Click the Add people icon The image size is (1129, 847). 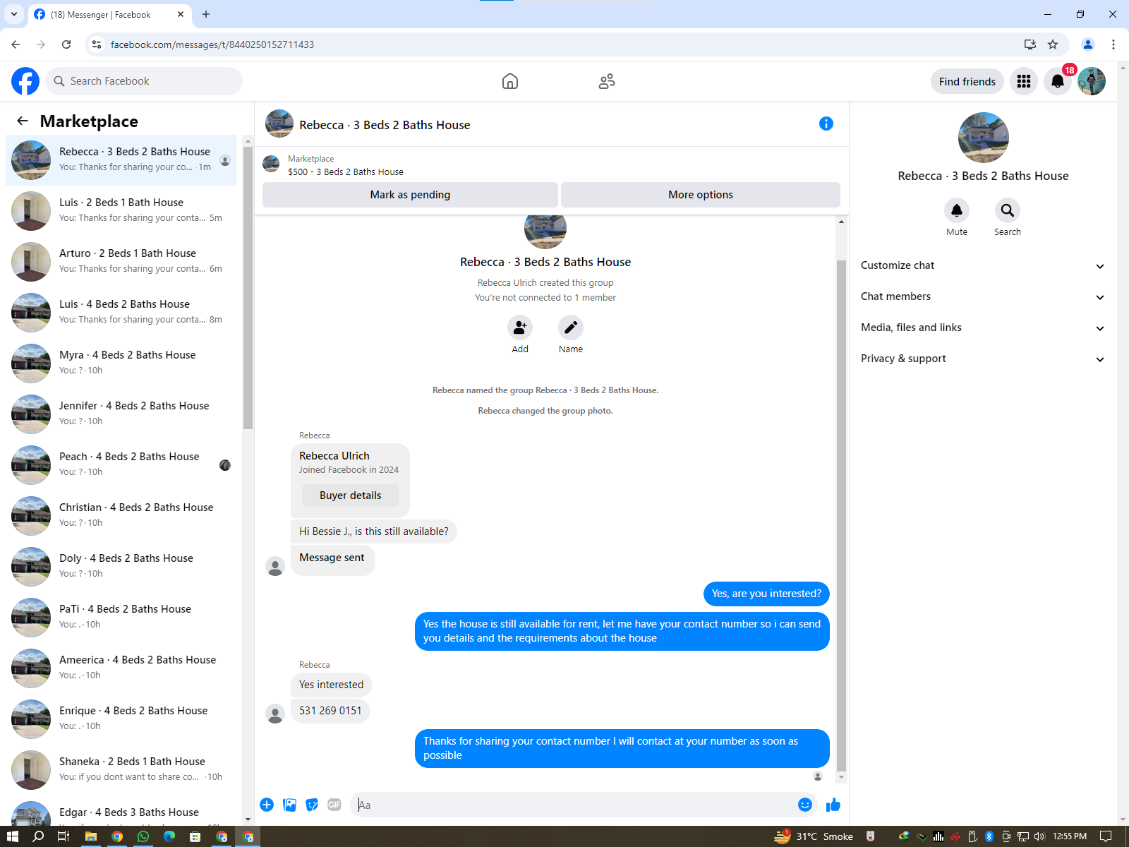pyautogui.click(x=520, y=328)
